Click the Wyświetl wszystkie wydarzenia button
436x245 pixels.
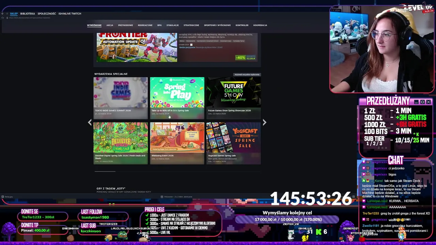[x=247, y=75]
